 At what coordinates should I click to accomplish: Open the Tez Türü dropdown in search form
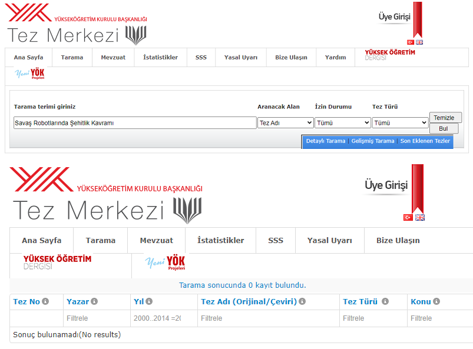pos(400,123)
